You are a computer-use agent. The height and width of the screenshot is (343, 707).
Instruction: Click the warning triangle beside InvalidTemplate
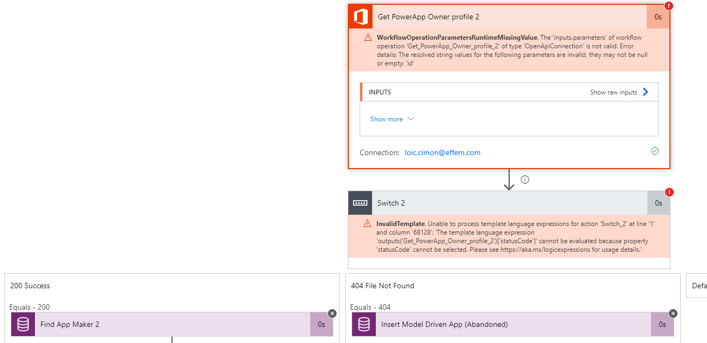pos(368,223)
